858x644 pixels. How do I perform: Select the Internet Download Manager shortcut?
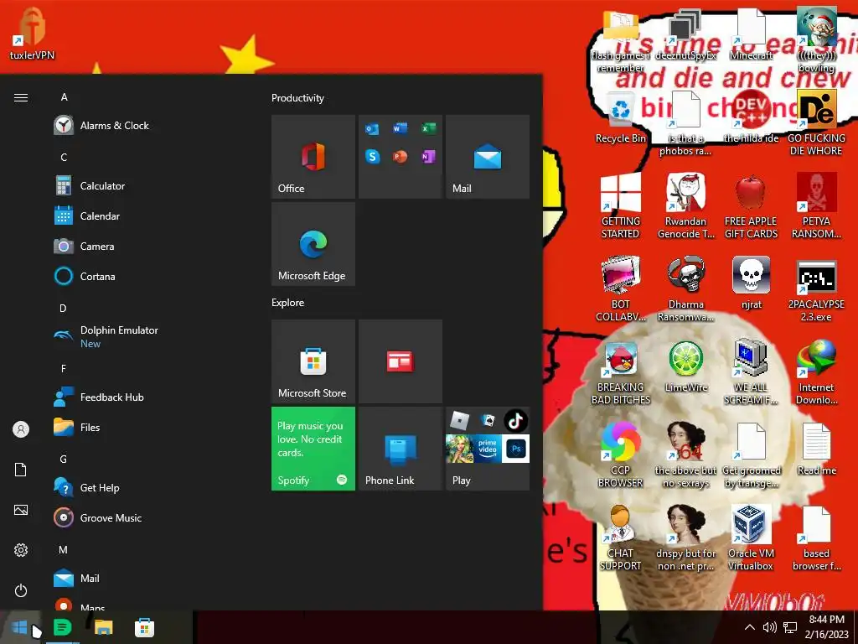(816, 371)
